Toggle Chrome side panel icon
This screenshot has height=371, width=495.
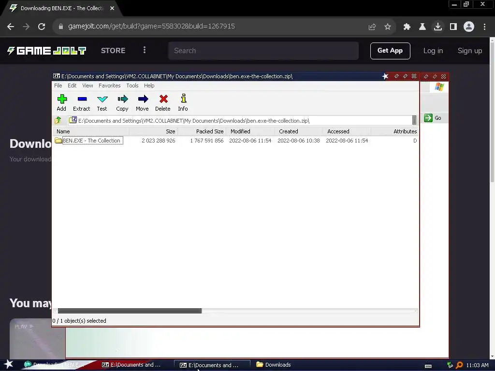453,27
